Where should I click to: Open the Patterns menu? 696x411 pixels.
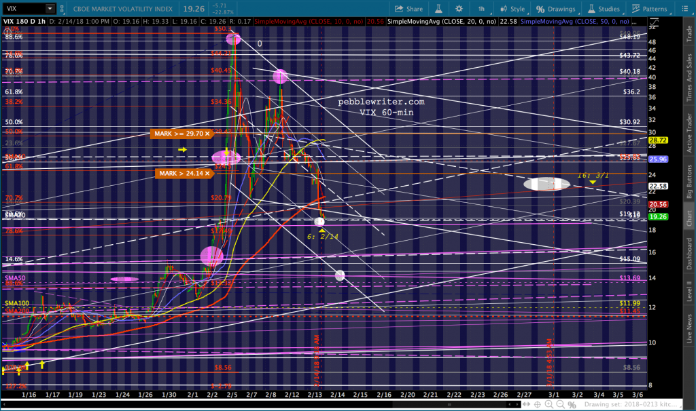click(648, 9)
